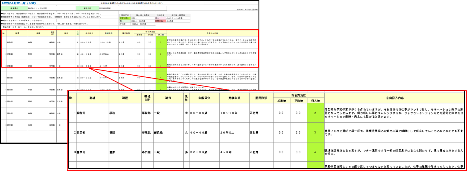
Task: Click 部長級 cell in enlarged row 2
Action: pos(158,133)
